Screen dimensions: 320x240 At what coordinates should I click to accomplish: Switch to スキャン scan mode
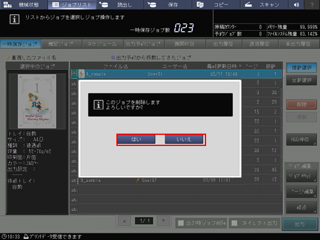coord(264,4)
